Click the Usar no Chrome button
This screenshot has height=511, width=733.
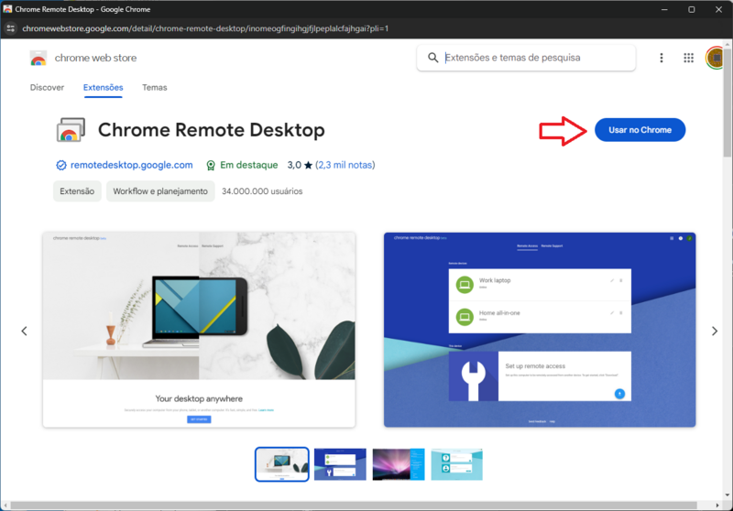640,130
